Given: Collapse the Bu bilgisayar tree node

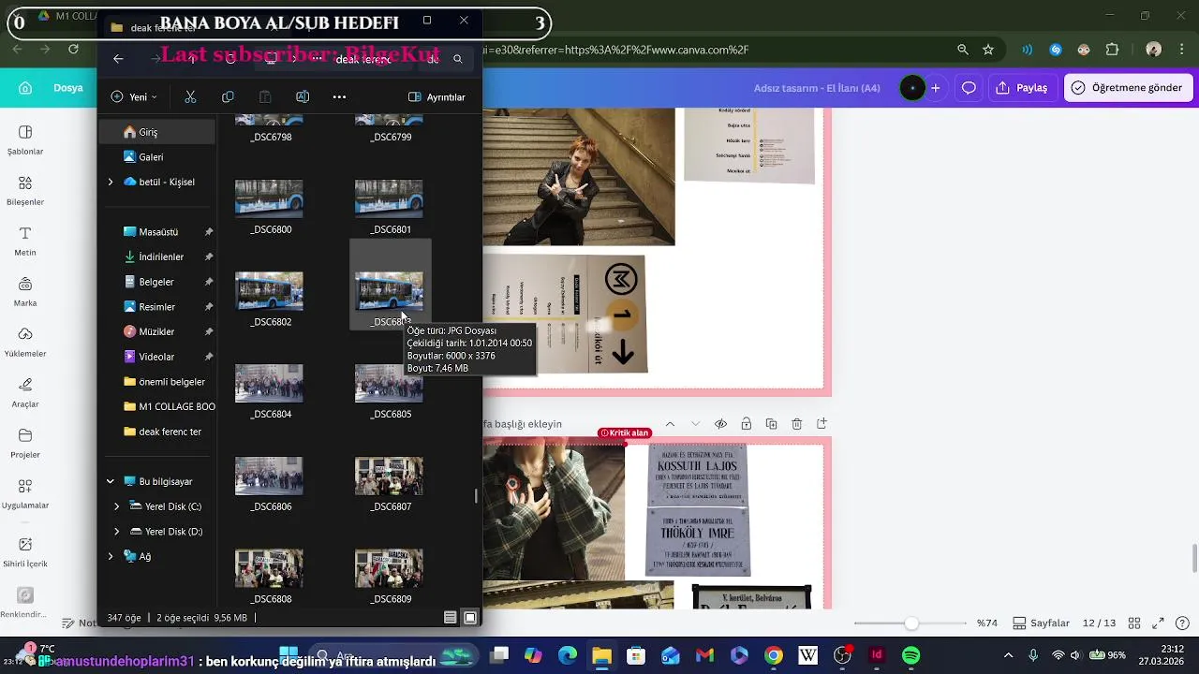Looking at the screenshot, I should [111, 481].
